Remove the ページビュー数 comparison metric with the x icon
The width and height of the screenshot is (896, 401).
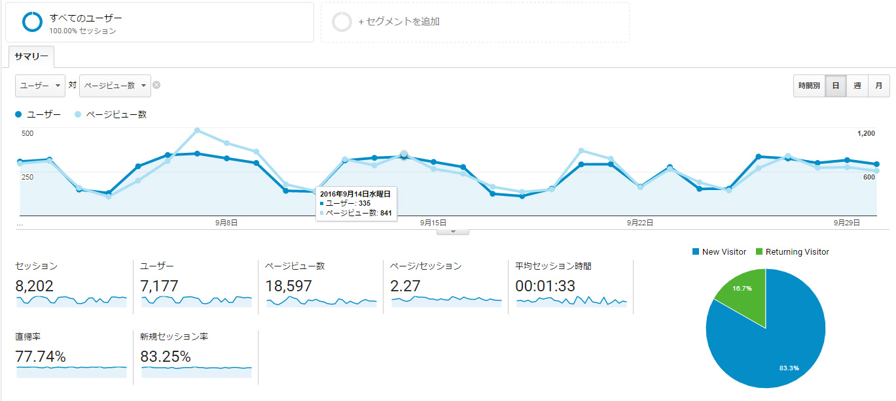(x=156, y=85)
